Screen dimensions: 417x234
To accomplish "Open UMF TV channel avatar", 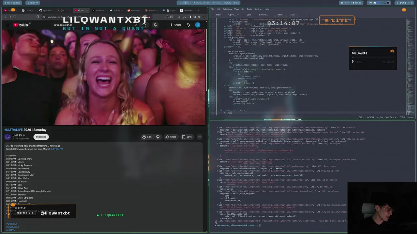I will coord(7,137).
